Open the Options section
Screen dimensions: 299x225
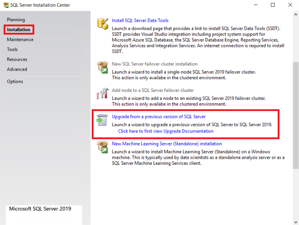[15, 81]
